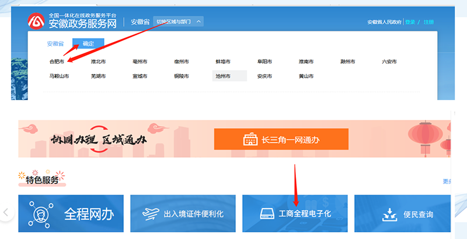Open the 安徽省人民政府 link
The height and width of the screenshot is (239, 467).
[384, 22]
